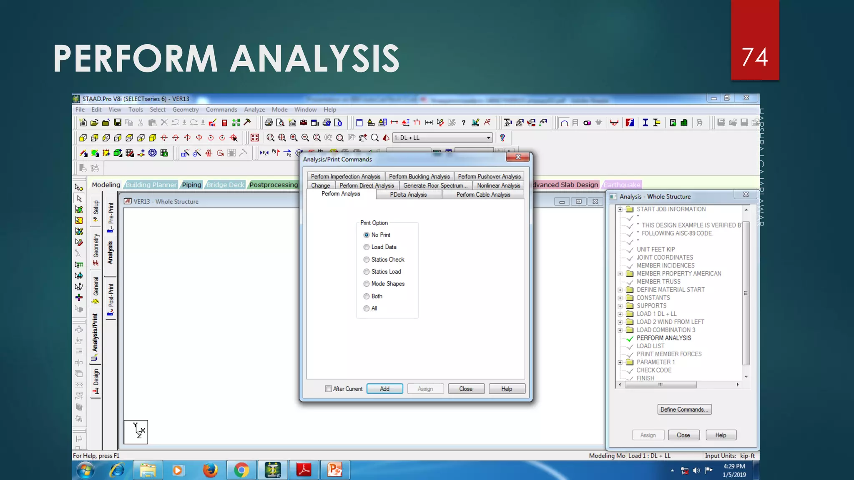
Task: Click the Print icon in the toolbar
Action: click(x=269, y=122)
